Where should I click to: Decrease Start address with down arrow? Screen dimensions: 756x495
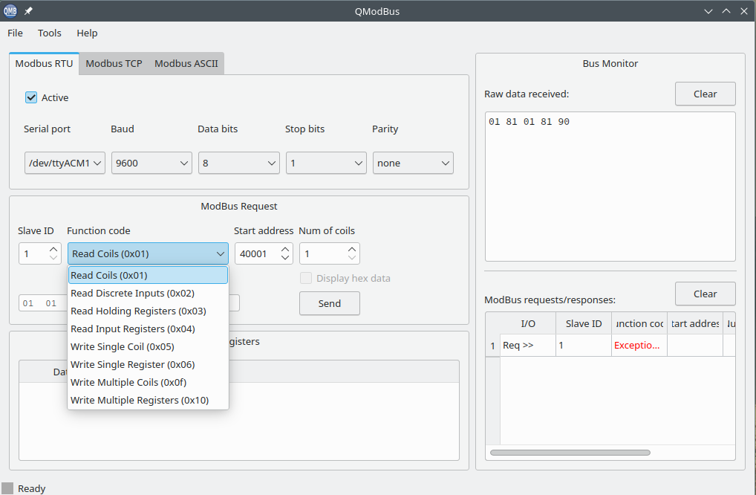pos(285,258)
